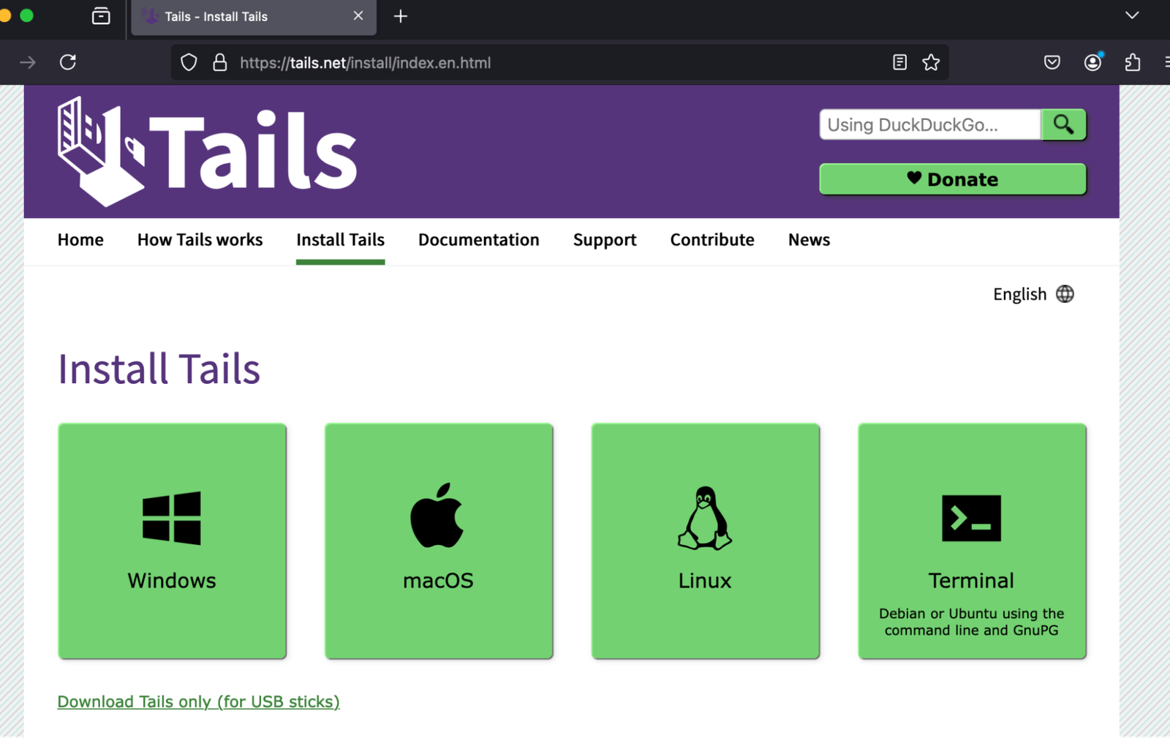The width and height of the screenshot is (1170, 738).
Task: Click the browser extensions puzzle icon
Action: [1132, 62]
